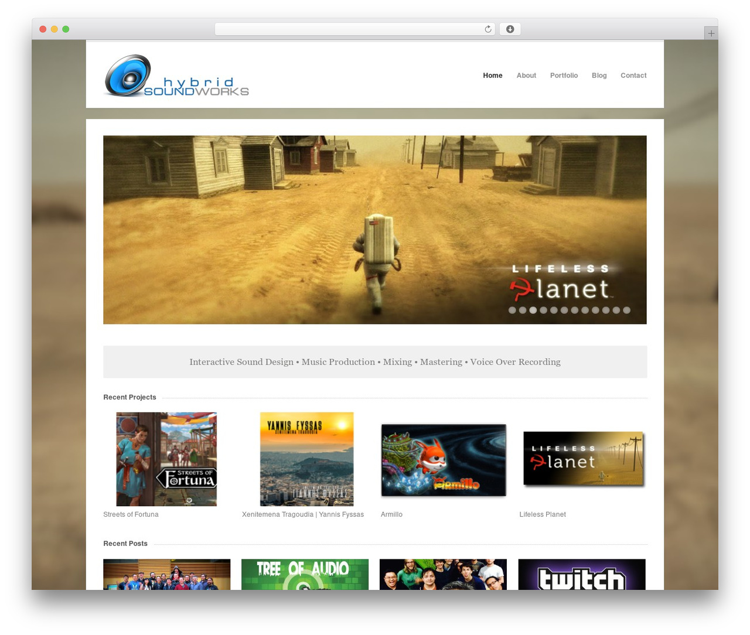
Task: Open the Armillo project thumbnail
Action: (444, 460)
